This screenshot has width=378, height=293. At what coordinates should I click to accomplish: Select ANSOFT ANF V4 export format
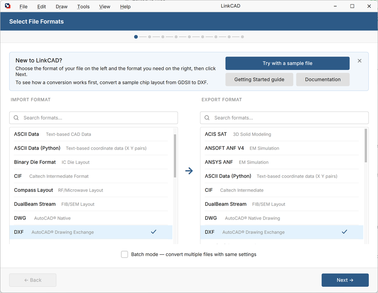pyautogui.click(x=281, y=148)
